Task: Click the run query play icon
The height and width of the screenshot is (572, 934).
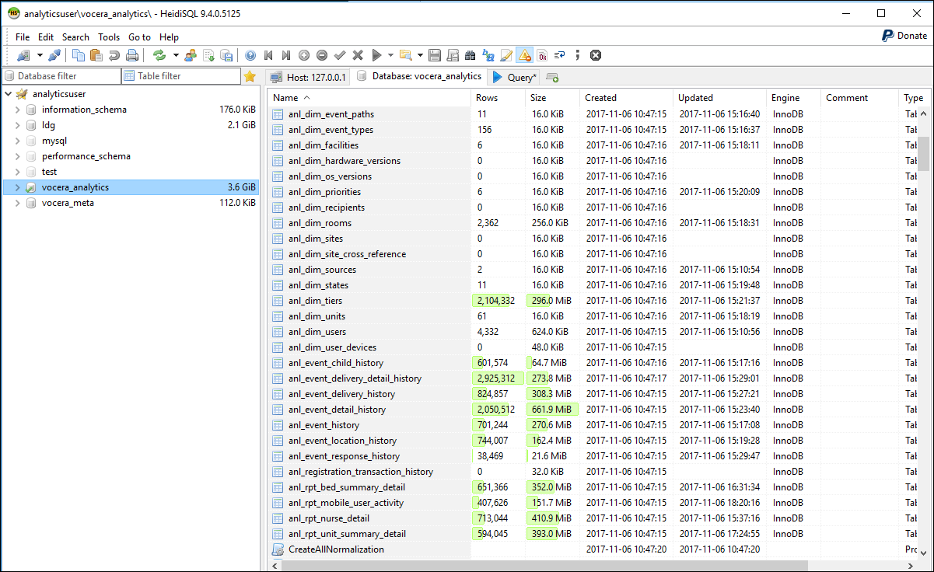Action: tap(376, 55)
